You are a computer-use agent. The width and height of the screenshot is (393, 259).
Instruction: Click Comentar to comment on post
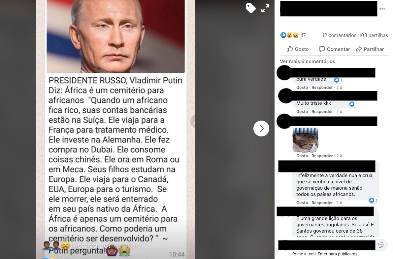(x=334, y=49)
